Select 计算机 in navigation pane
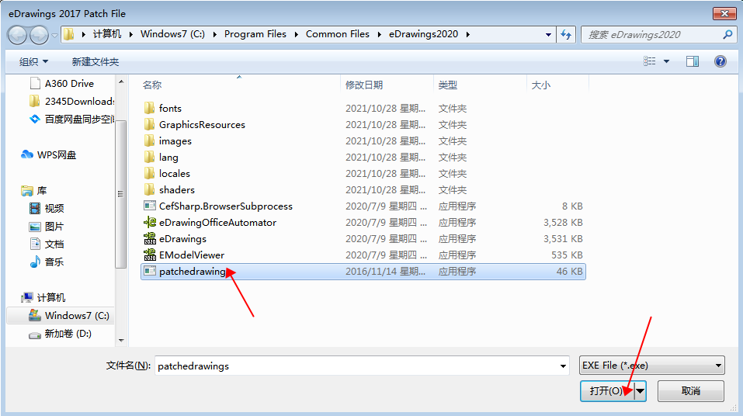The image size is (743, 416). (x=51, y=297)
